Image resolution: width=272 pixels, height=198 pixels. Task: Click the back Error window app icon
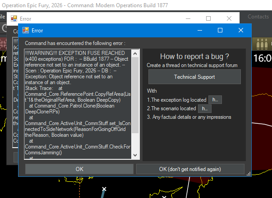pos(14,18)
